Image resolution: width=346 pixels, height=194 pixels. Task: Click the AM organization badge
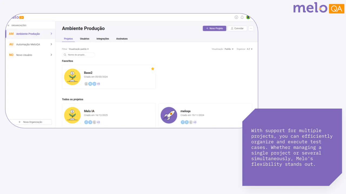coord(11,34)
